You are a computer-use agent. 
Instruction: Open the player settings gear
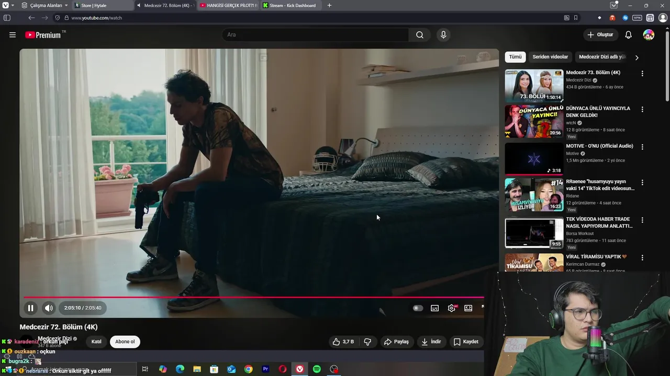(x=452, y=308)
